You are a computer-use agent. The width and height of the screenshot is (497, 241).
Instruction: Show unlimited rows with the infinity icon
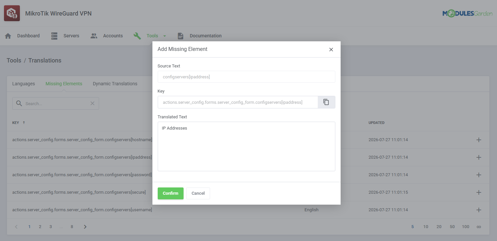click(478, 227)
